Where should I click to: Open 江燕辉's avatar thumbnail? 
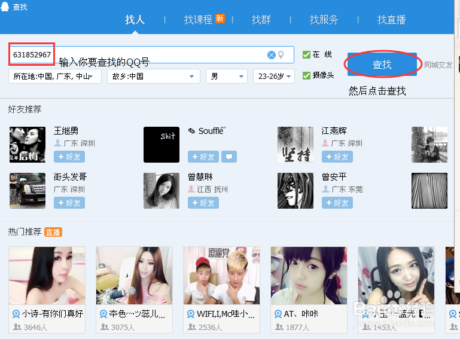coord(296,145)
